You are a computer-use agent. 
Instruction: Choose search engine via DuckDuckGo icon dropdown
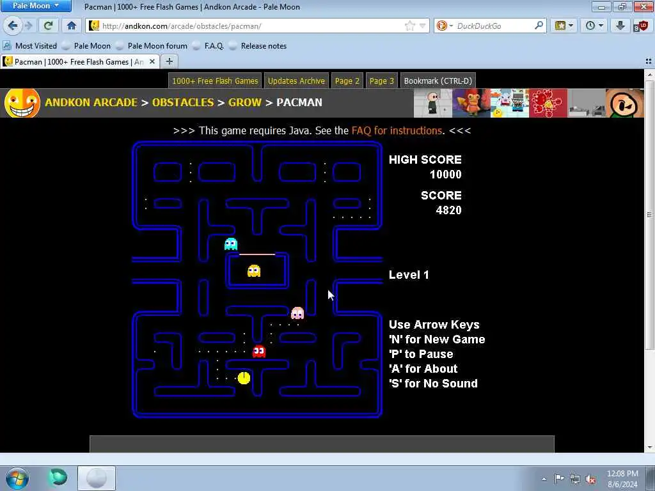point(445,26)
